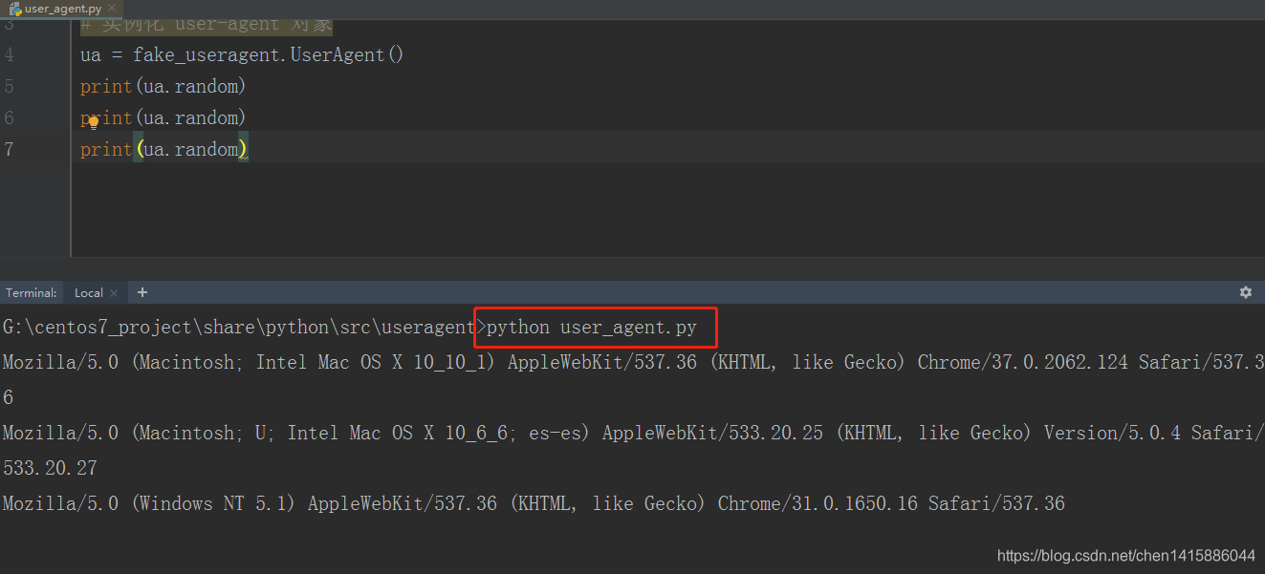This screenshot has height=574, width=1265.
Task: Place cursor in the terminal prompt path
Action: [239, 327]
